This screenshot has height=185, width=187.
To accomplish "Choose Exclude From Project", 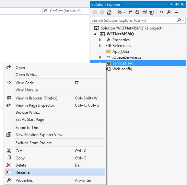I will (x=55, y=143).
